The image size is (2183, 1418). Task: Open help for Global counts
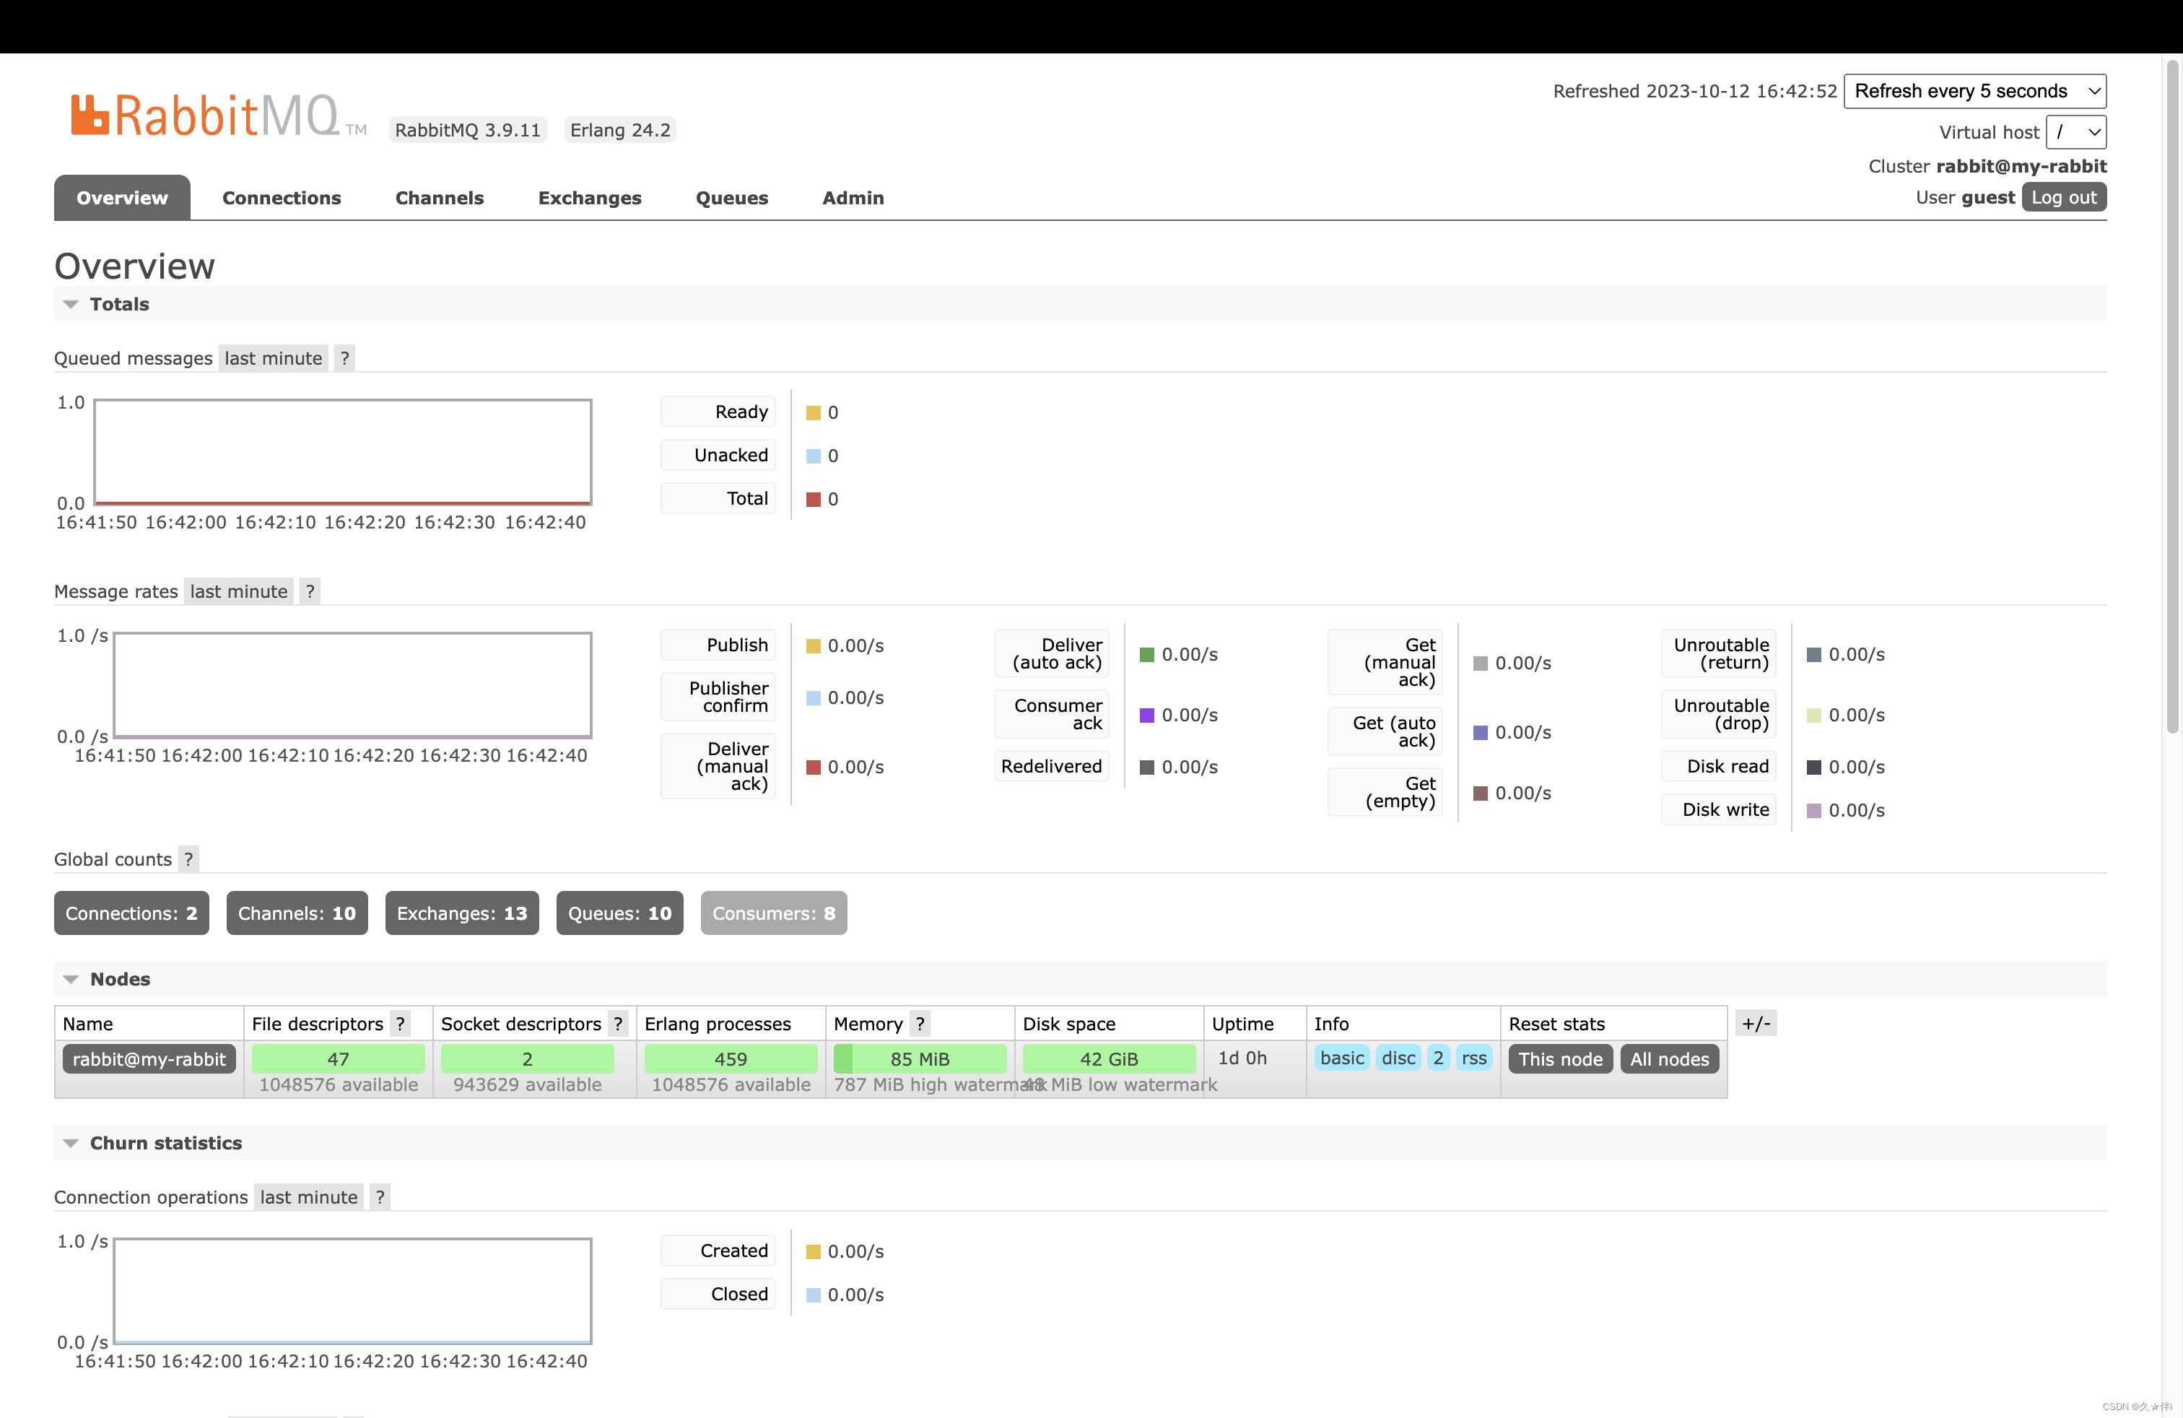[x=189, y=858]
